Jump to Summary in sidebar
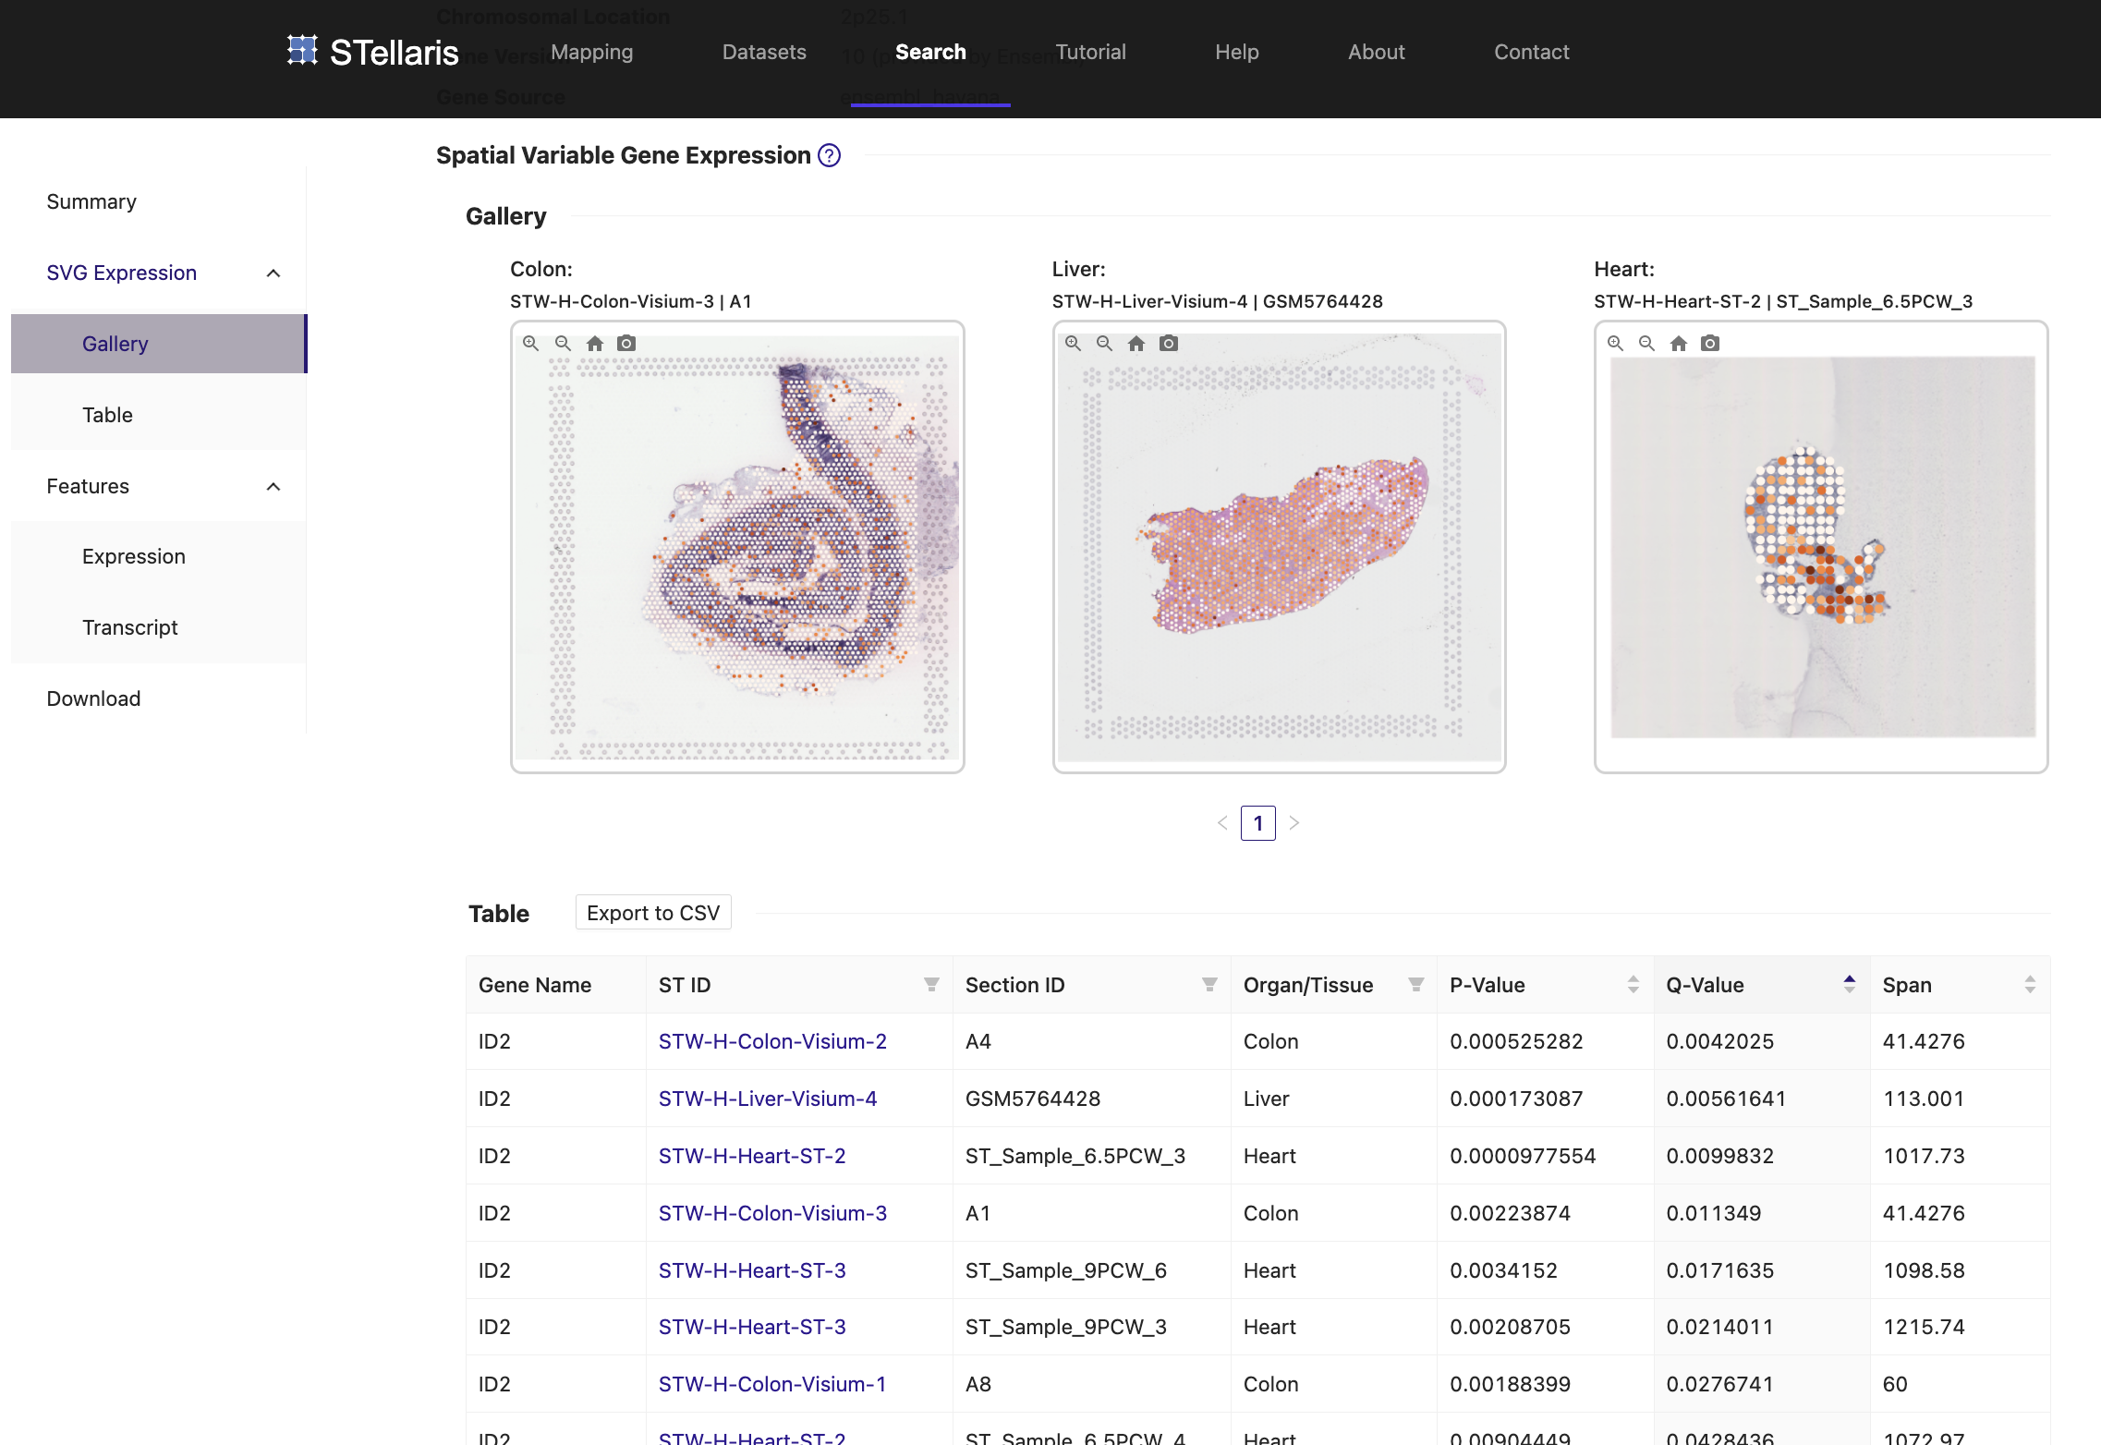The height and width of the screenshot is (1445, 2101). pos(91,201)
